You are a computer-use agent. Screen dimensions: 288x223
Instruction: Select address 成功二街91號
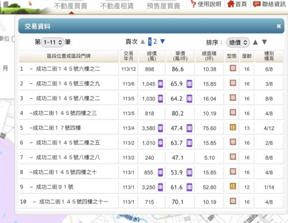tap(55, 187)
